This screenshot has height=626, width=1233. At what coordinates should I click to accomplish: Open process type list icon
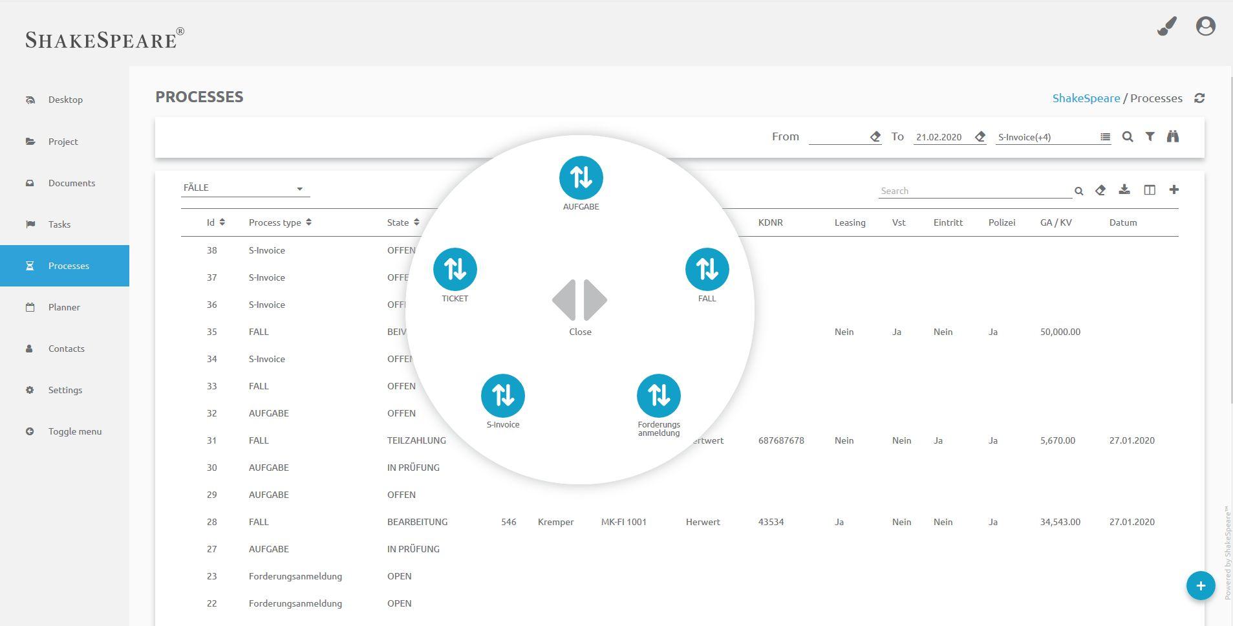point(1106,137)
